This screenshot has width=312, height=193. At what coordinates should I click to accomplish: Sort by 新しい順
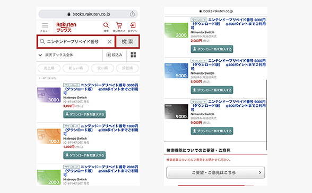click(x=75, y=68)
